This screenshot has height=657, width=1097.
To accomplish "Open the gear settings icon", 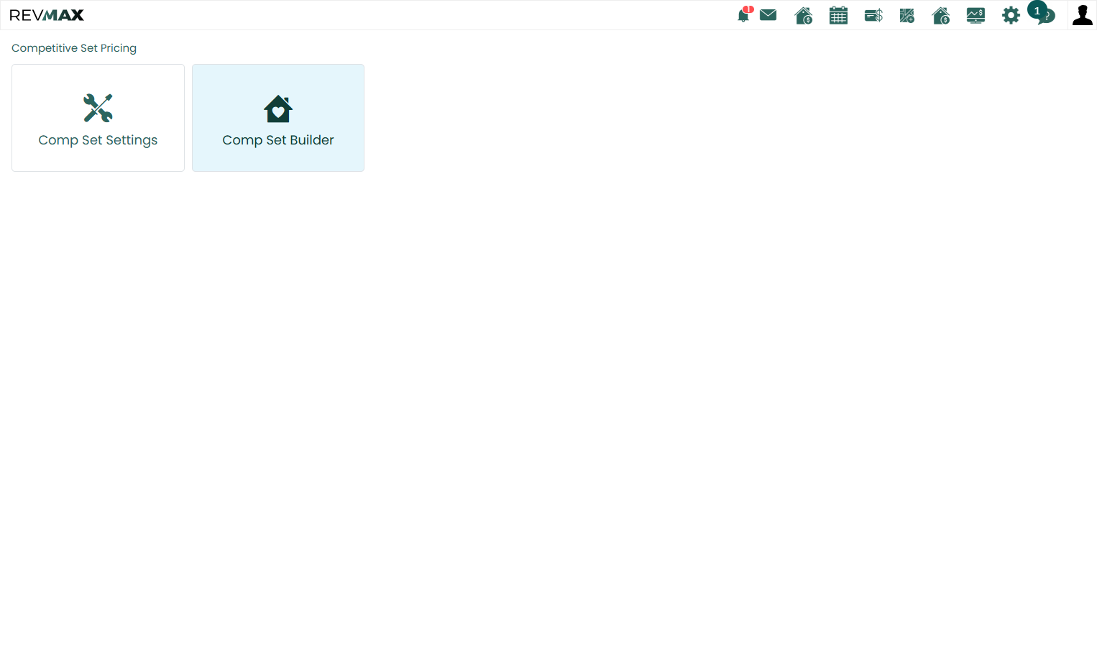I will pos(1011,15).
